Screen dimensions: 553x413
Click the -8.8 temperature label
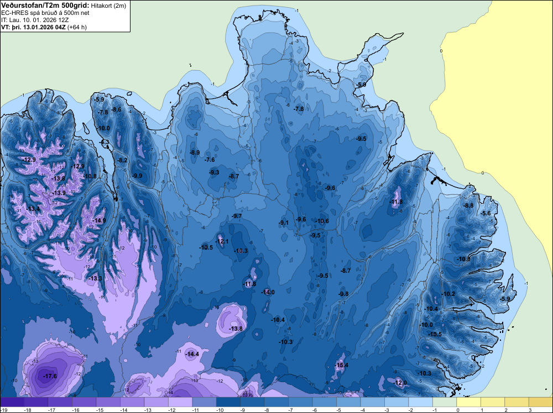click(x=468, y=205)
